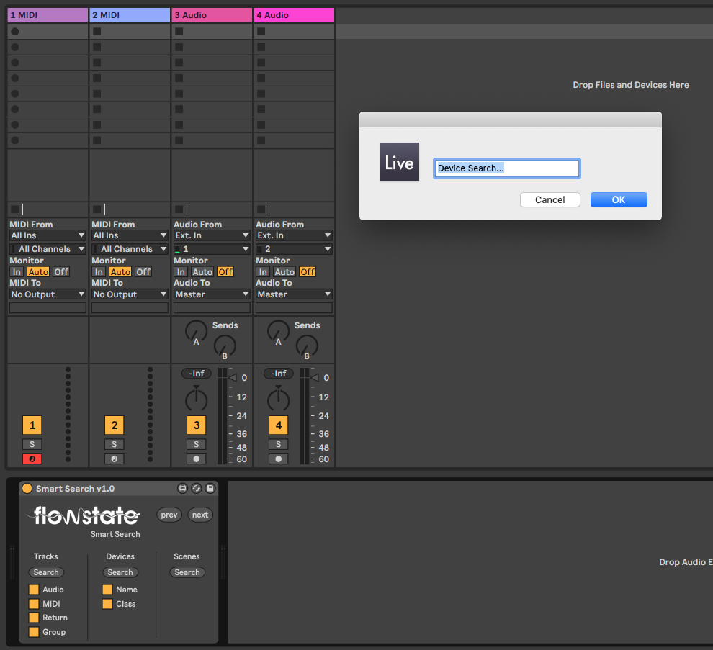Click the hot-swap icon in Smart Search header
Image resolution: width=713 pixels, height=650 pixels.
pos(197,489)
